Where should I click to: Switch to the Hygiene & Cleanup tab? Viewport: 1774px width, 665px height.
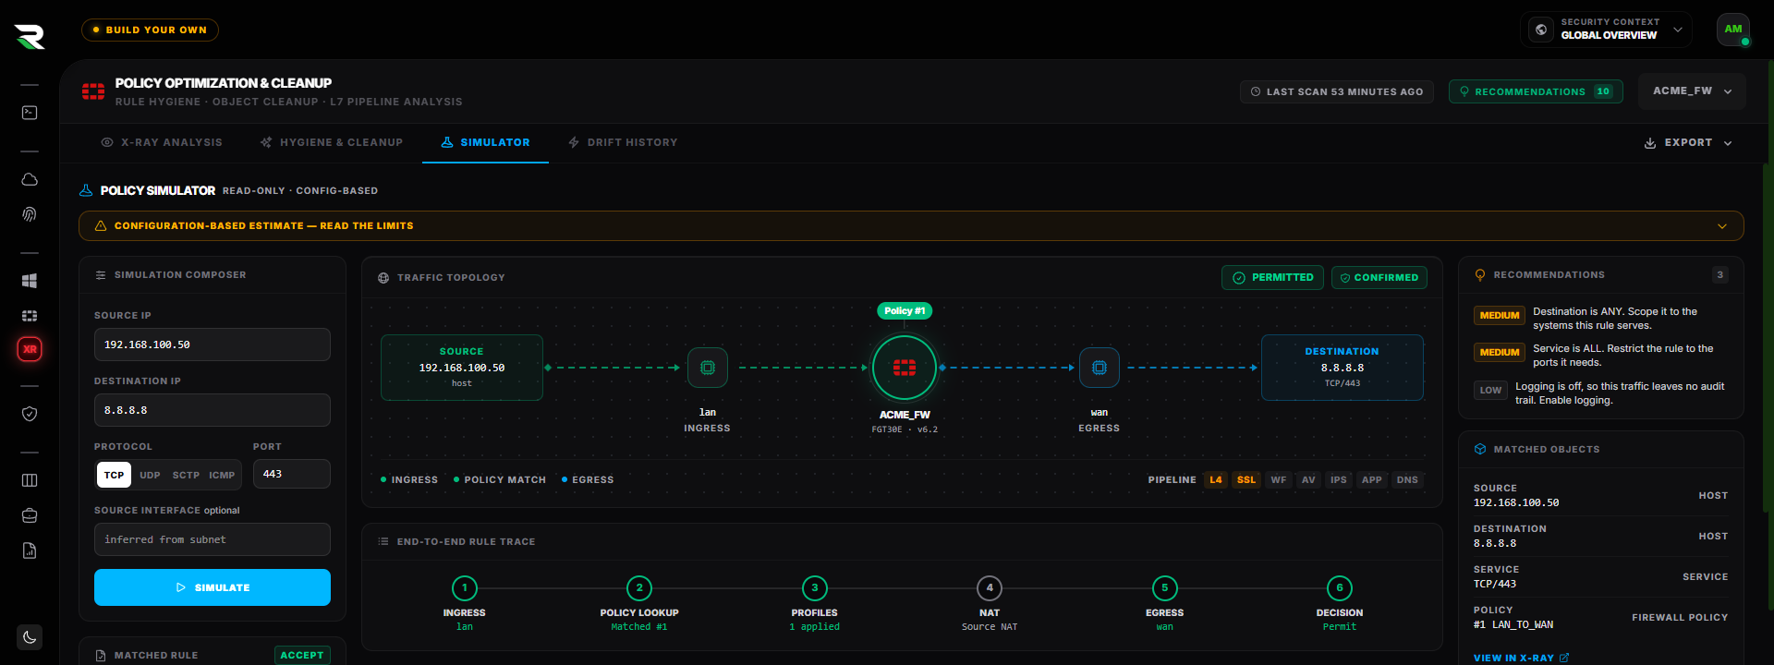332,143
